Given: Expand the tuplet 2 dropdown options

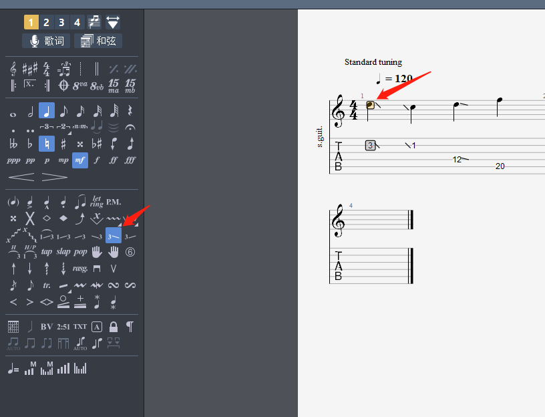Looking at the screenshot, I should coord(70,132).
